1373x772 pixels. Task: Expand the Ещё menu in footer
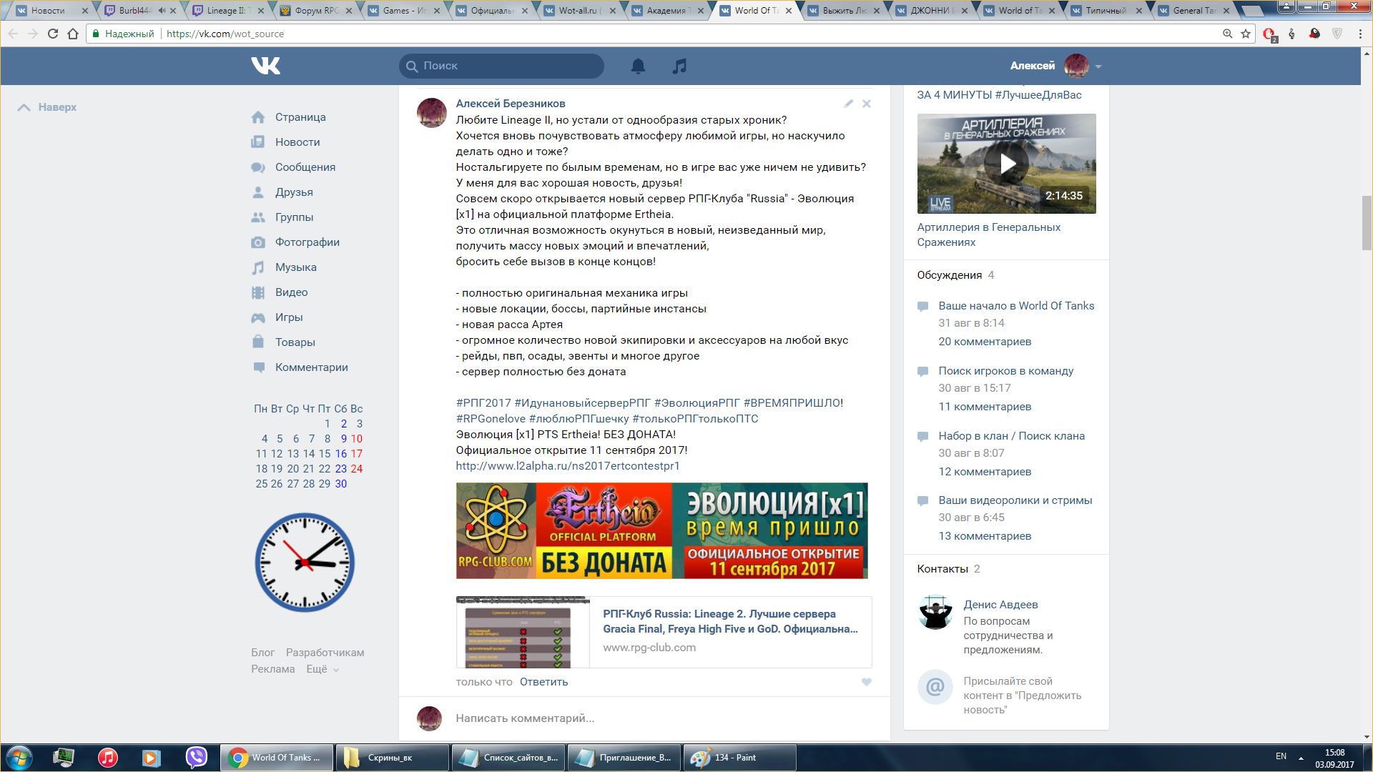click(323, 669)
